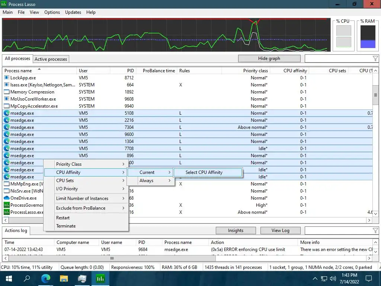The width and height of the screenshot is (381, 286).
Task: Click the Hide graph button
Action: tap(269, 58)
